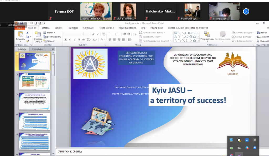The height and width of the screenshot is (156, 269).
Task: Click the Найти find button
Action: [262, 32]
